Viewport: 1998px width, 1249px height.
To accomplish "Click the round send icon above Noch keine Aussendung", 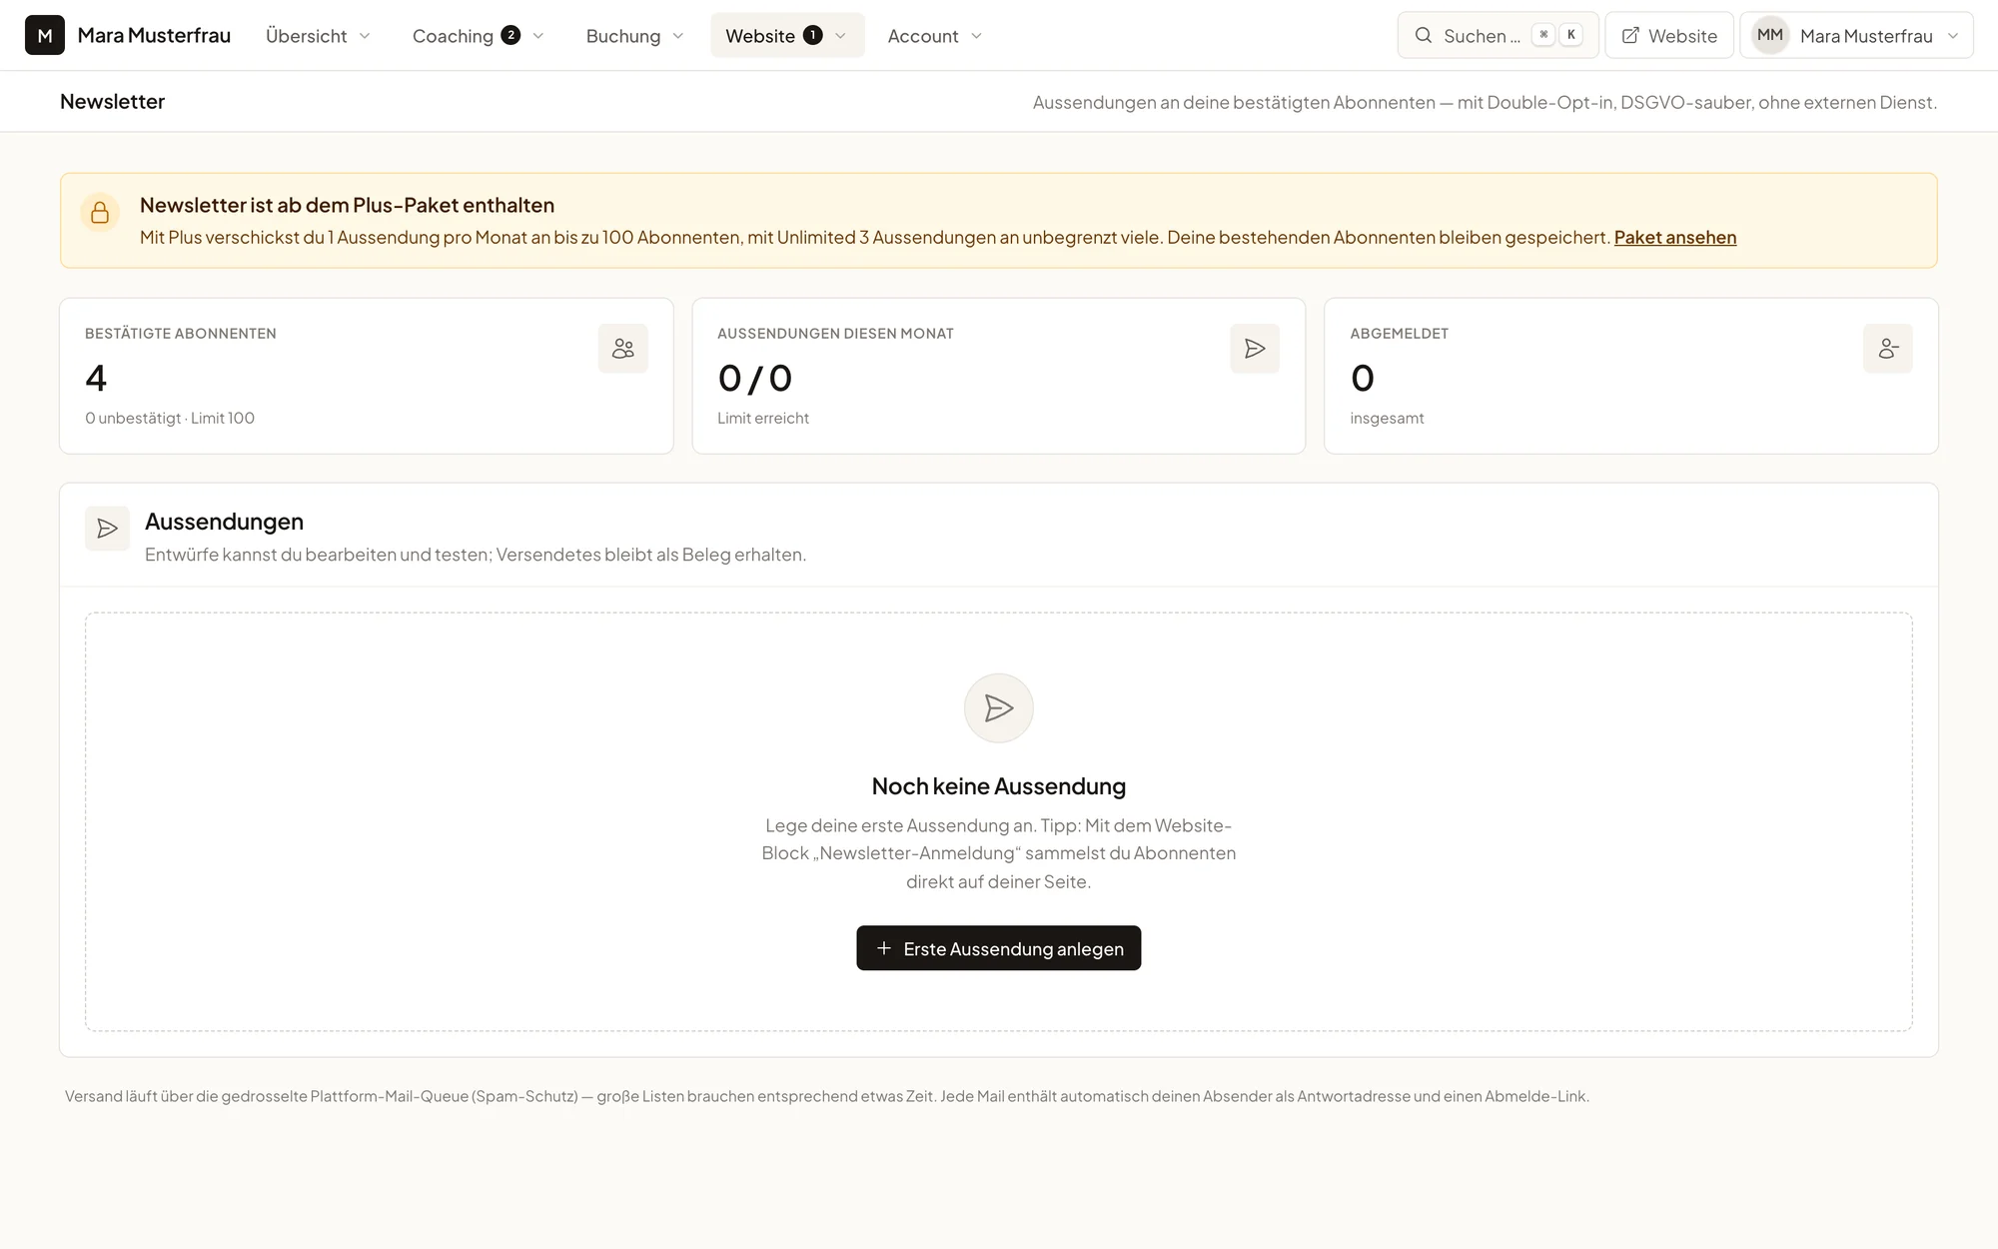I will pyautogui.click(x=999, y=708).
